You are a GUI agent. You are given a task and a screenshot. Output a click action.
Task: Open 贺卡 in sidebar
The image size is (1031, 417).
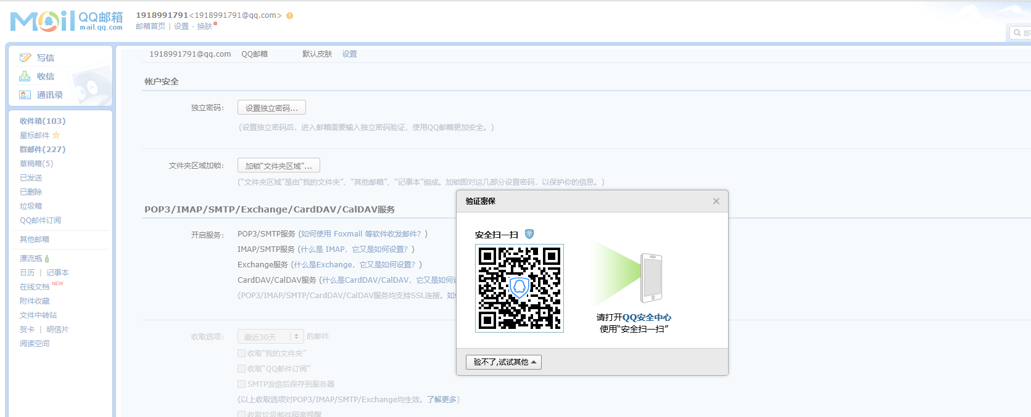click(x=27, y=330)
